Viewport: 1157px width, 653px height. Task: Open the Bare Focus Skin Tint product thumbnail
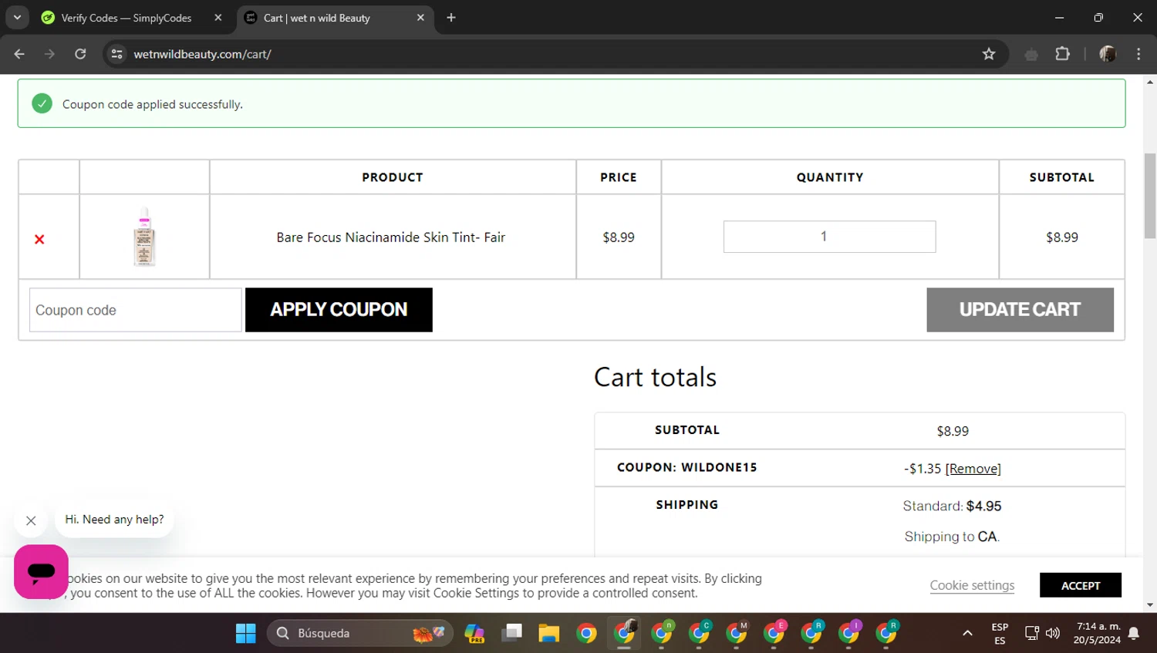click(x=144, y=237)
